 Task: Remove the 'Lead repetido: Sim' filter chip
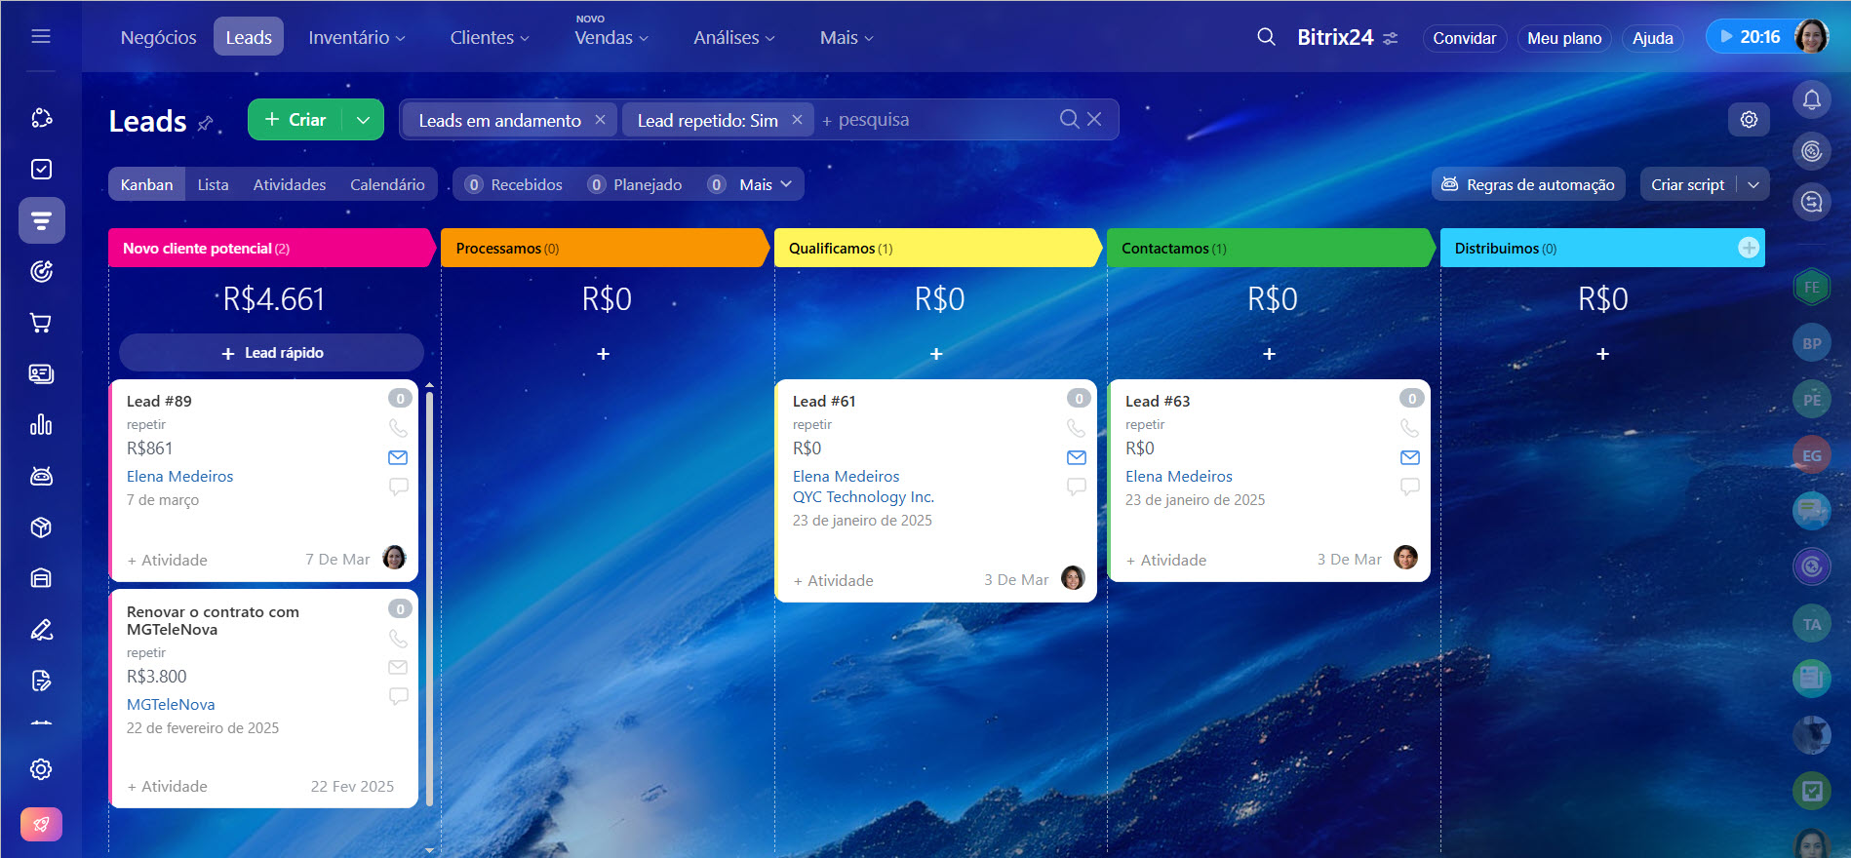coord(797,119)
